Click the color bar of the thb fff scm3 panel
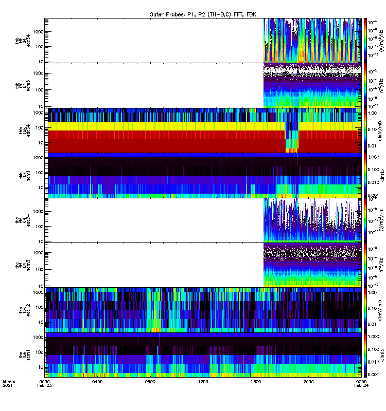The width and height of the screenshot is (386, 411). pos(365,85)
